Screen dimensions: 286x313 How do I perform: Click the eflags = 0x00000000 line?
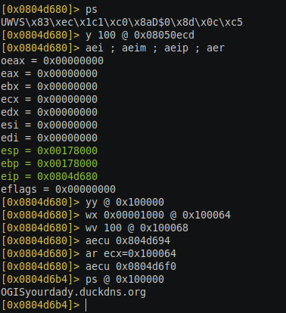coord(58,189)
